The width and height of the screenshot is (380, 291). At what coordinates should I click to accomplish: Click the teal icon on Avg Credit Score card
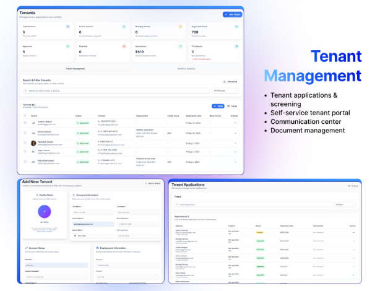[236, 27]
